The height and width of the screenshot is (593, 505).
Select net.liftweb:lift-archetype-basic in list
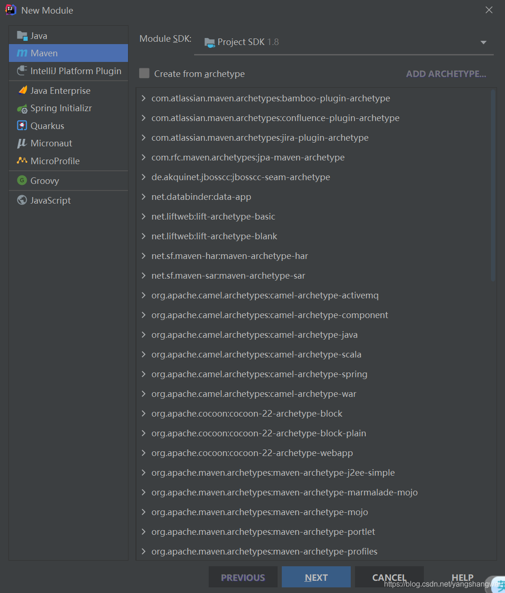213,217
